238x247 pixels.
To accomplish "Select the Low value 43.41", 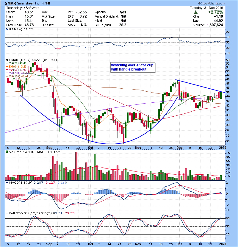I will point(29,21).
